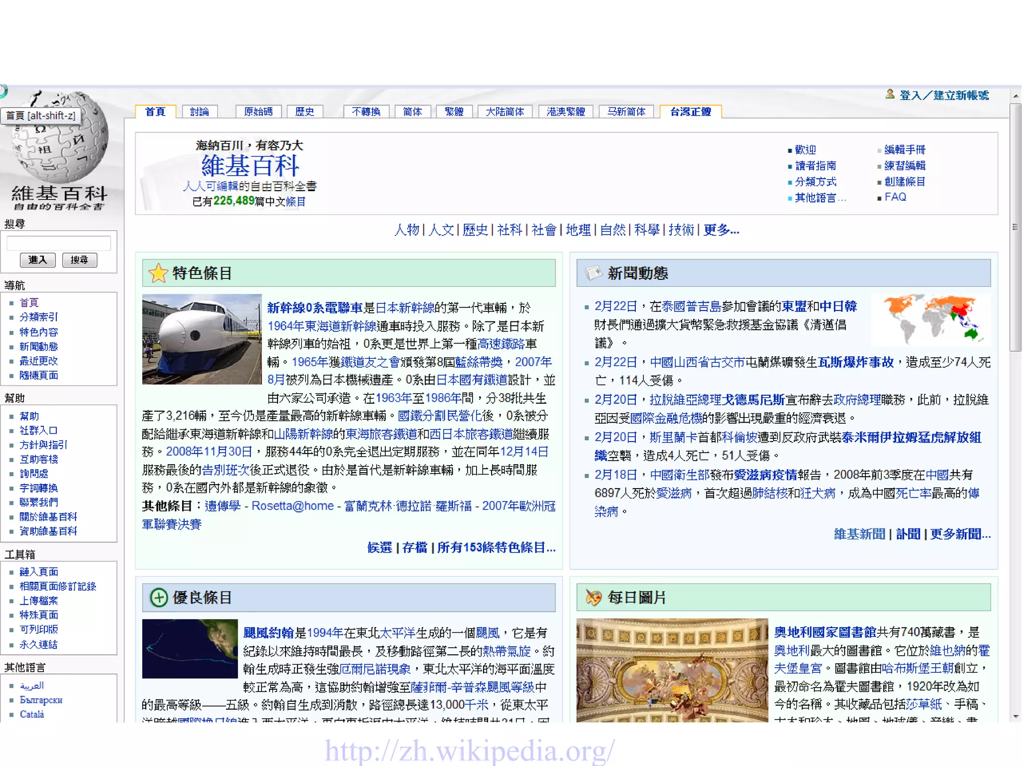Click the 讀者指南 link
The image size is (1022, 766).
pyautogui.click(x=815, y=166)
